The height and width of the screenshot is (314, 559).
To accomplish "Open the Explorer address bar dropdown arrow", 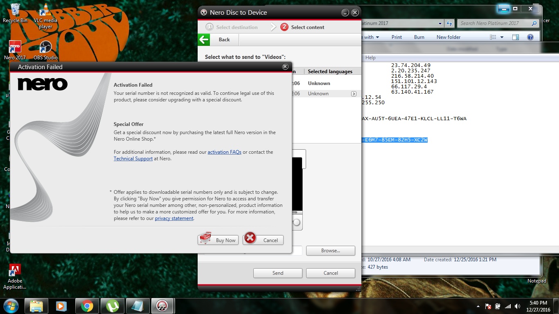I will coord(440,23).
